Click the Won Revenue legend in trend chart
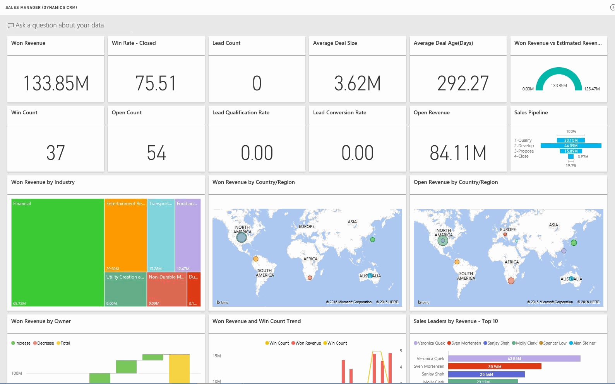This screenshot has height=384, width=615. (x=306, y=343)
